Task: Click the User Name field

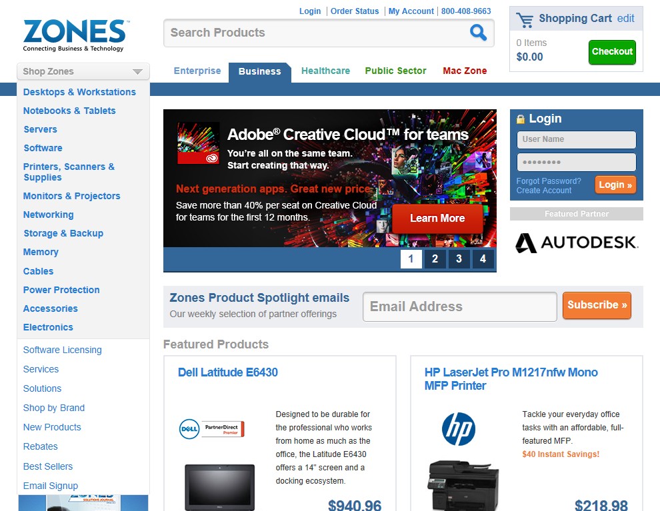Action: pos(576,140)
